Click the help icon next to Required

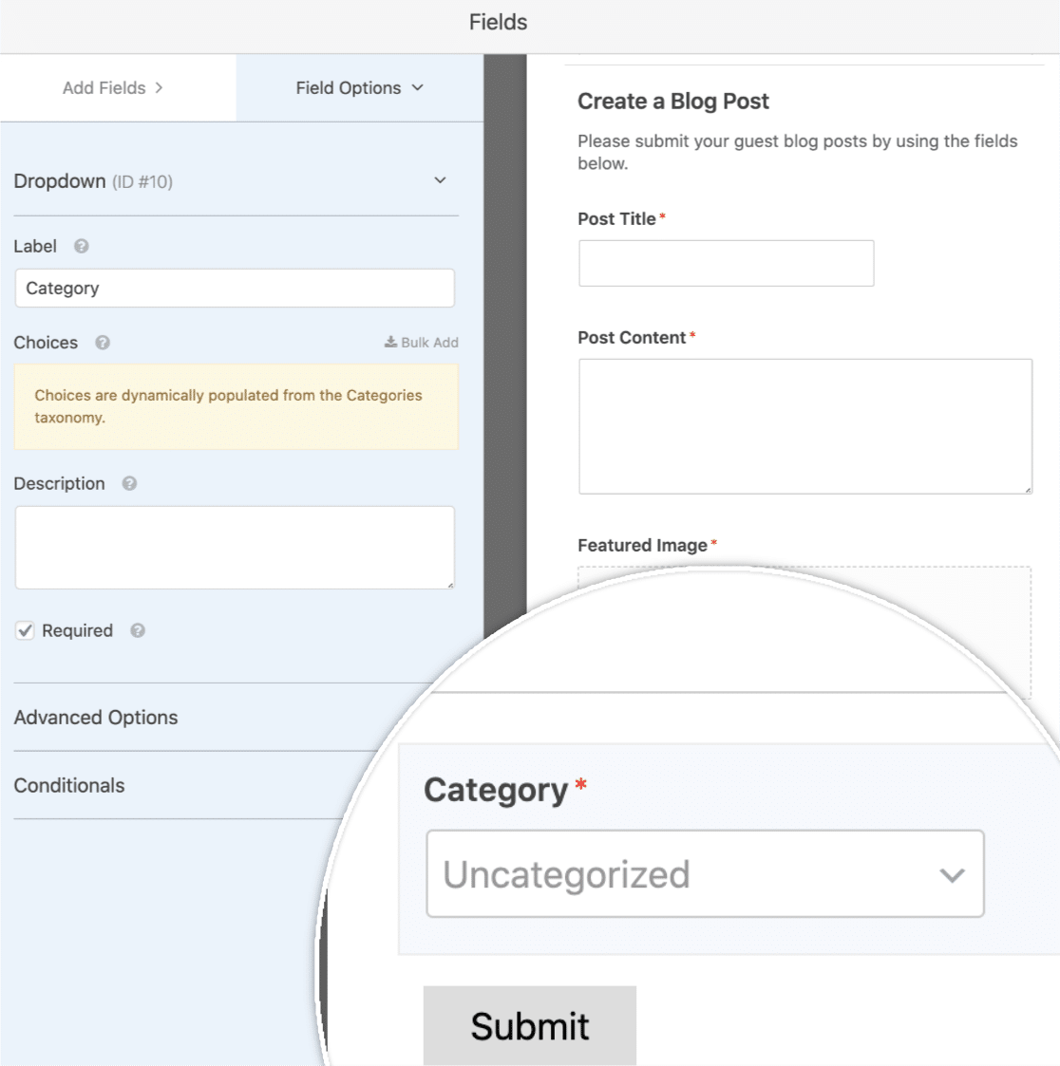coord(138,631)
